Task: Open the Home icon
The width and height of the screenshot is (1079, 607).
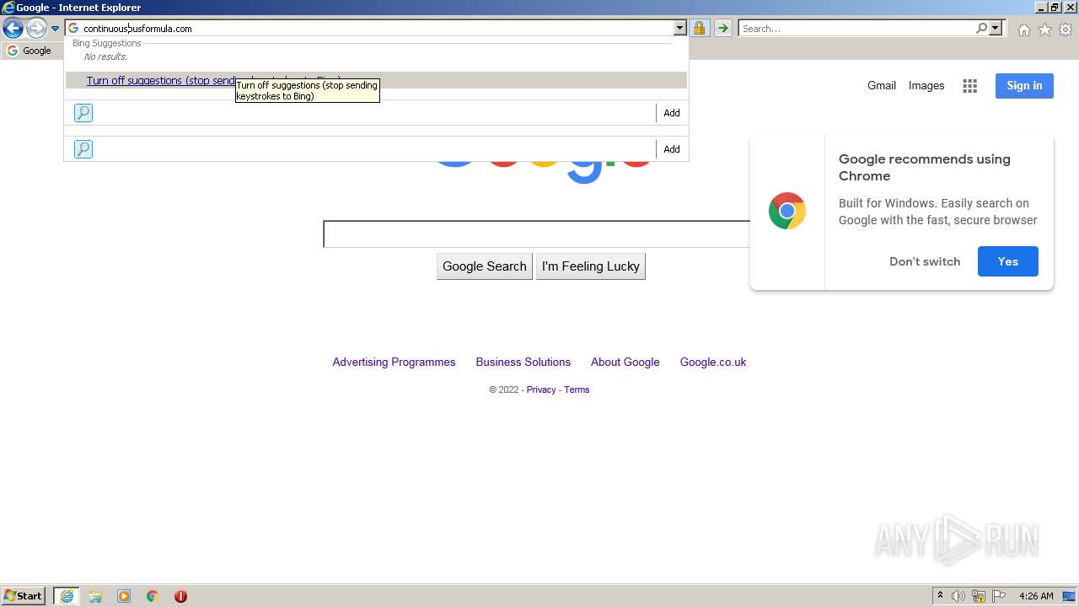Action: pyautogui.click(x=1023, y=30)
